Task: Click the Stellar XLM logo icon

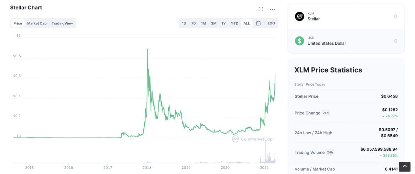Action: [x=300, y=16]
